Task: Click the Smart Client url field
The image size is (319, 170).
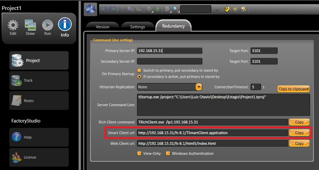Action: point(212,132)
